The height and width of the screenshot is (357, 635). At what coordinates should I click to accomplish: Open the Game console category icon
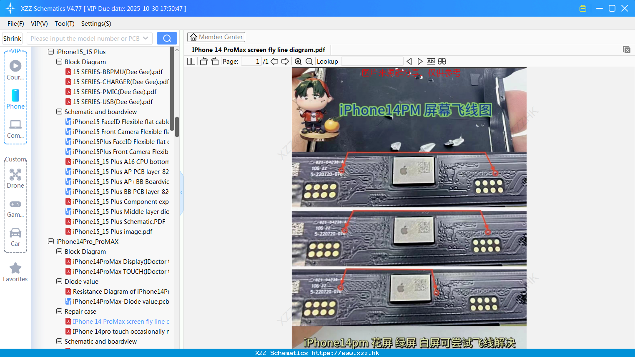(x=15, y=208)
